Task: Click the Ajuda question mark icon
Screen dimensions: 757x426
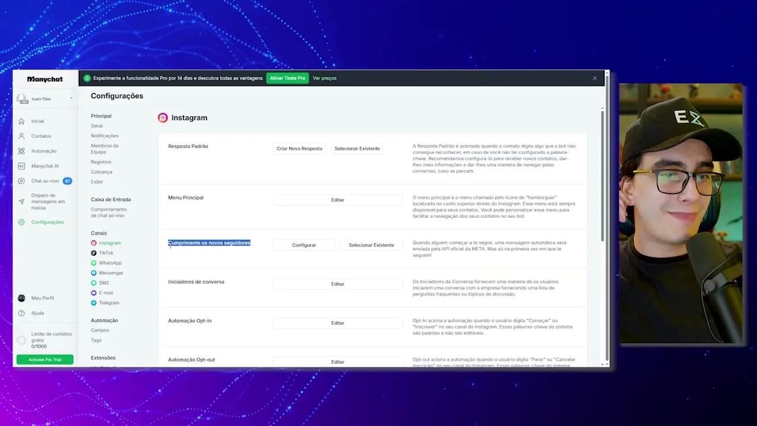Action: coord(21,313)
